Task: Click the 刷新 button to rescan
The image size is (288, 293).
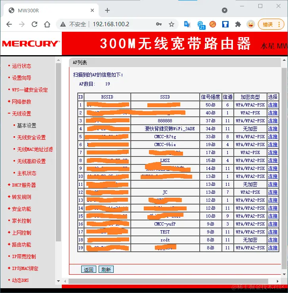Action: (106, 270)
